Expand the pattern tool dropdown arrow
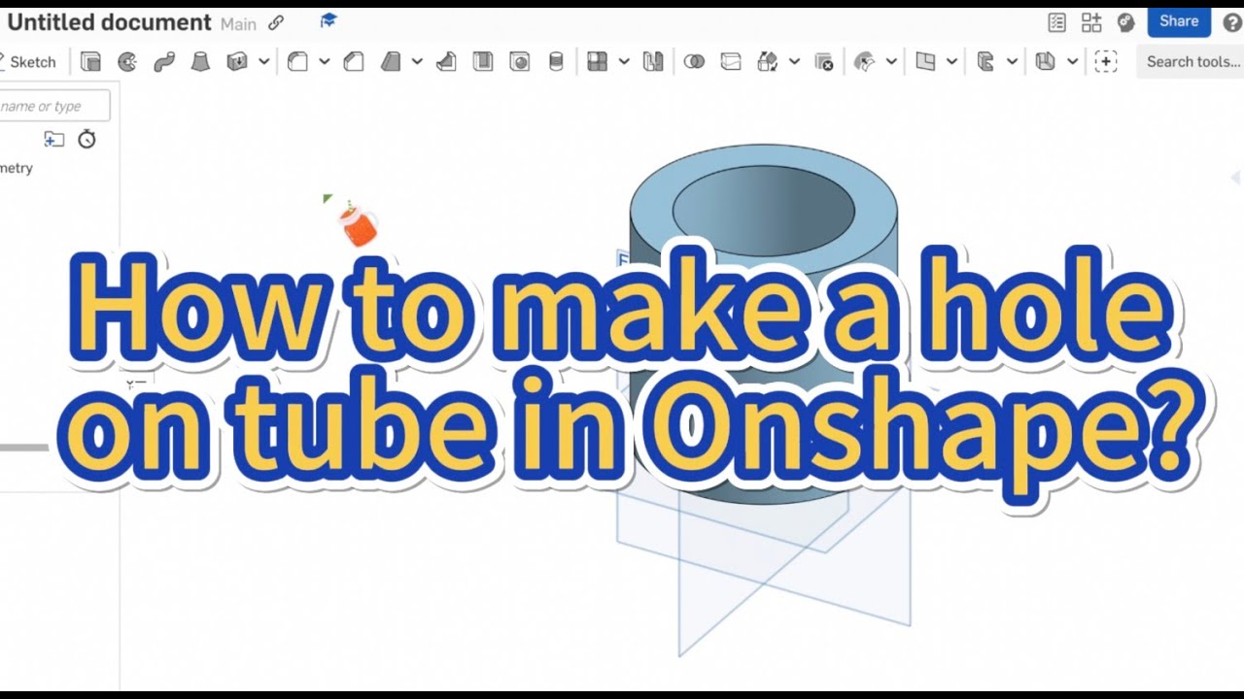This screenshot has height=699, width=1244. click(624, 62)
